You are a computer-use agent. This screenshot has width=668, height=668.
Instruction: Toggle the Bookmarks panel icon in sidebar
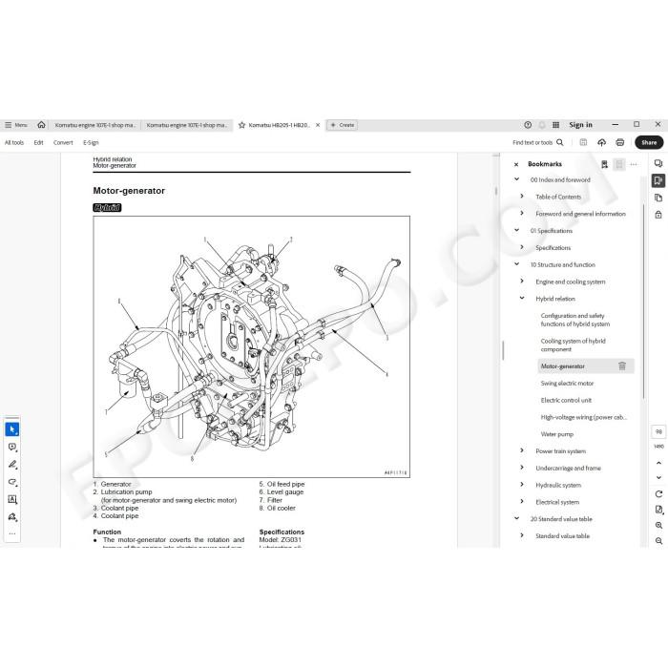(658, 180)
